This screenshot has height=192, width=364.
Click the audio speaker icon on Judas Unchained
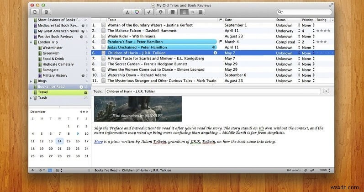click(213, 47)
